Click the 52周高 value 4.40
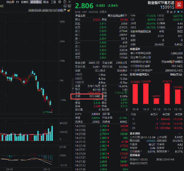 pyautogui.click(x=180, y=23)
